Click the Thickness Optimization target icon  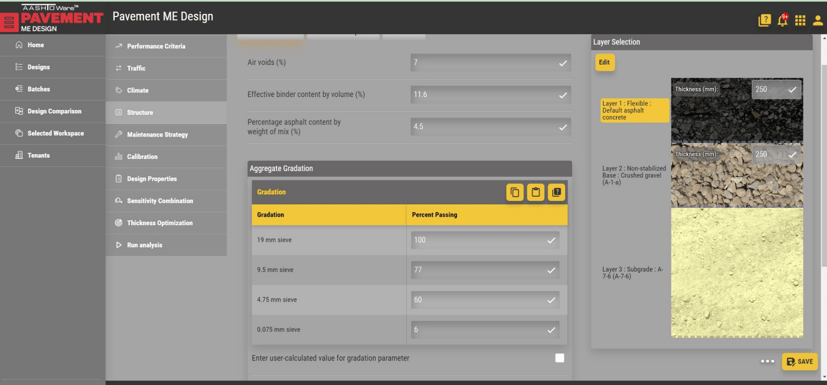pyautogui.click(x=118, y=223)
